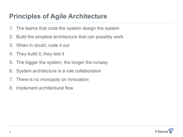Click the 'Implement architectural flow' list item
This screenshot has width=183, height=137.
45,88
